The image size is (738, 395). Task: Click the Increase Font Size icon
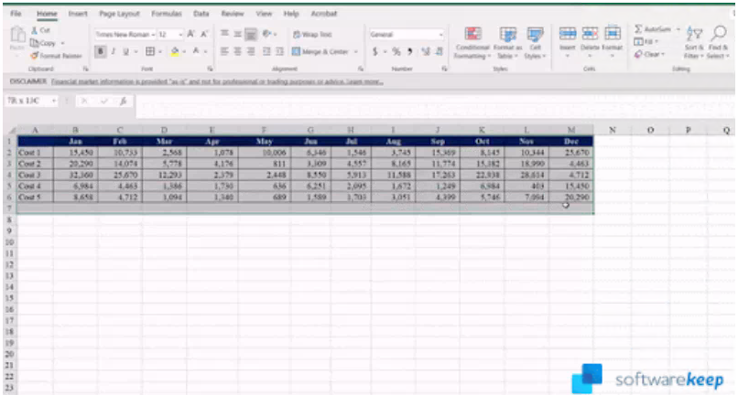coord(191,34)
